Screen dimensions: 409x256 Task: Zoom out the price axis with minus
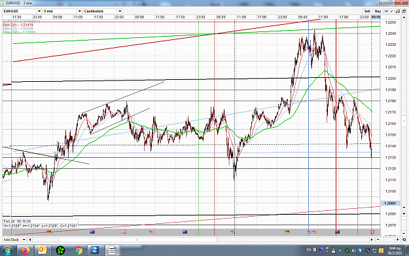(404, 233)
